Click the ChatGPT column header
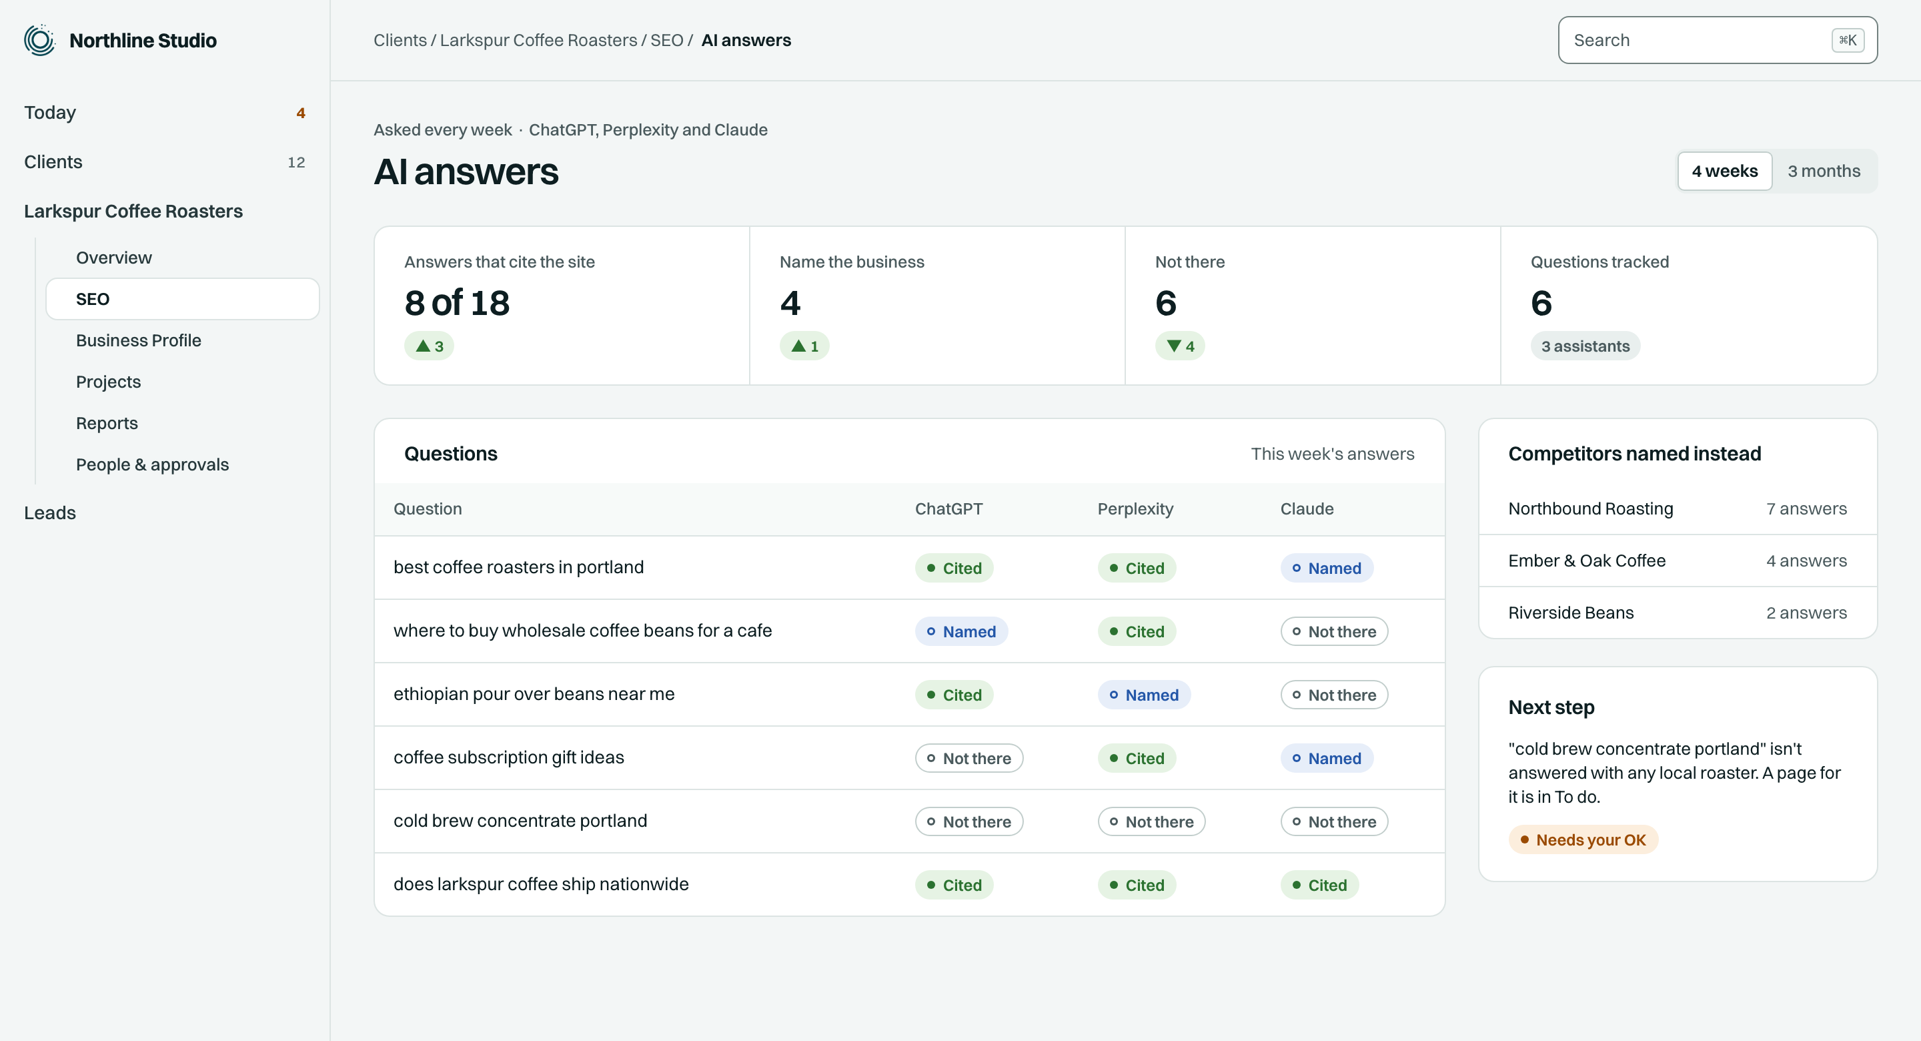 point(948,509)
